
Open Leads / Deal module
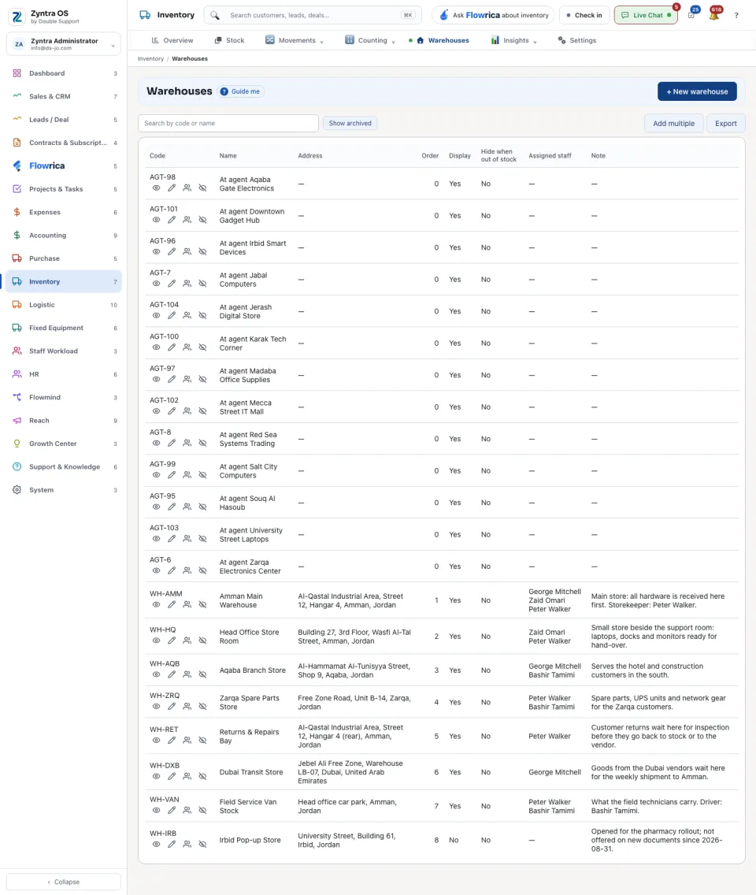[x=64, y=120]
